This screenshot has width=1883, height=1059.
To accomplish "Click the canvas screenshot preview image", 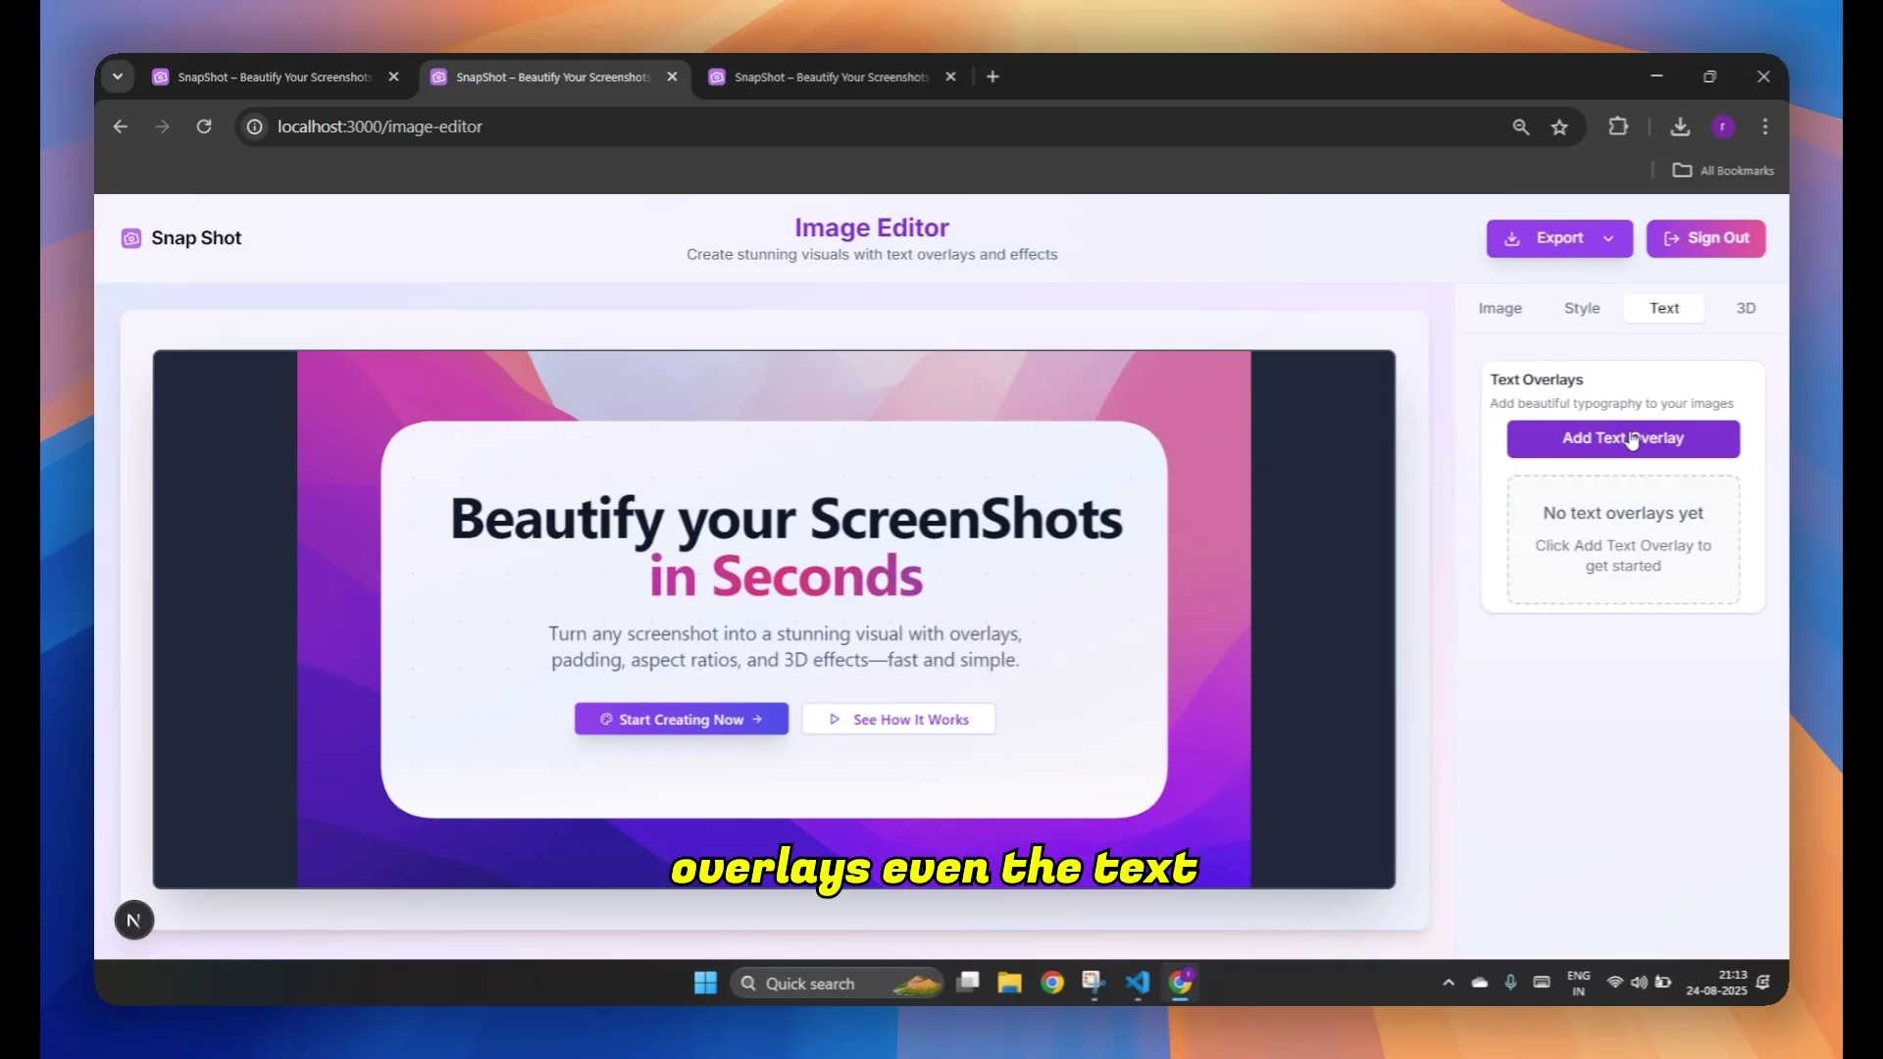I will [774, 619].
